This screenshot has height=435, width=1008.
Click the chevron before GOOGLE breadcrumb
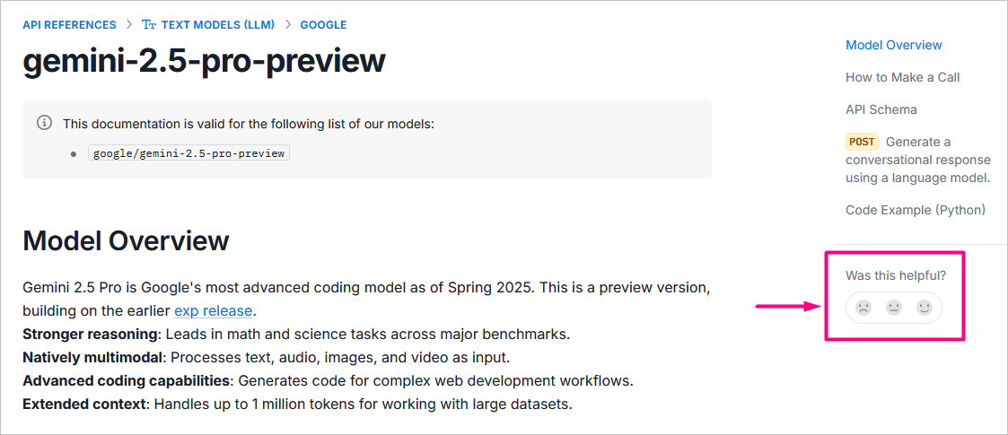pos(287,25)
